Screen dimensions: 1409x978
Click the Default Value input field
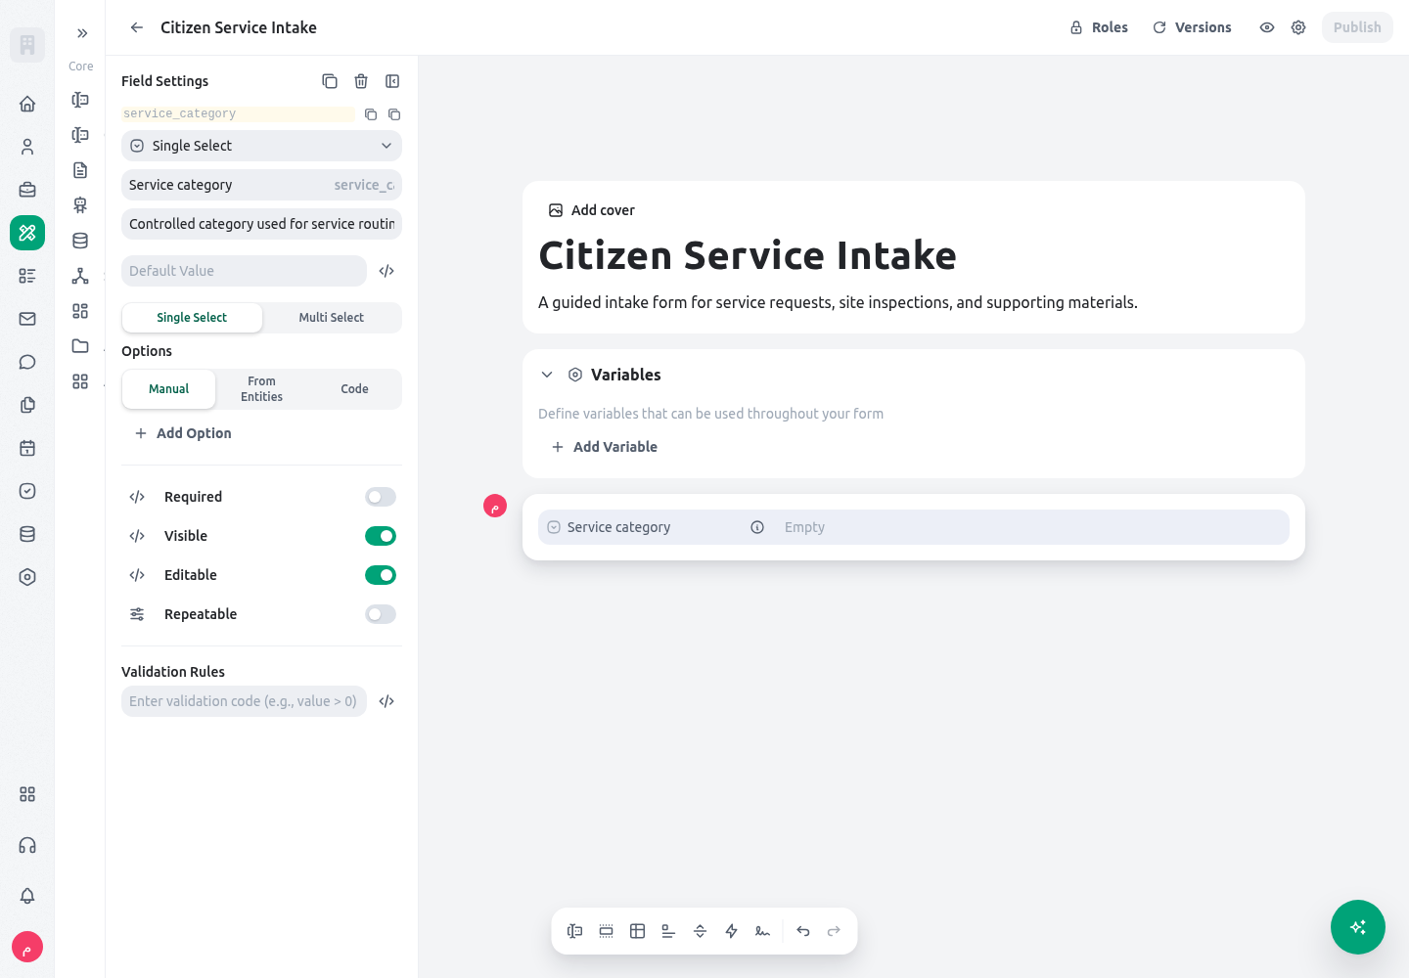pyautogui.click(x=244, y=271)
